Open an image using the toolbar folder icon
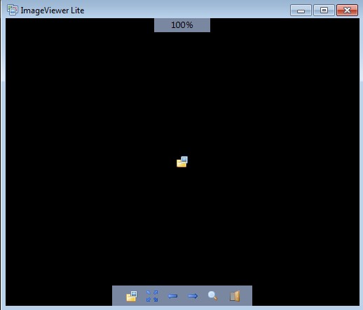363x310 pixels. pos(132,296)
